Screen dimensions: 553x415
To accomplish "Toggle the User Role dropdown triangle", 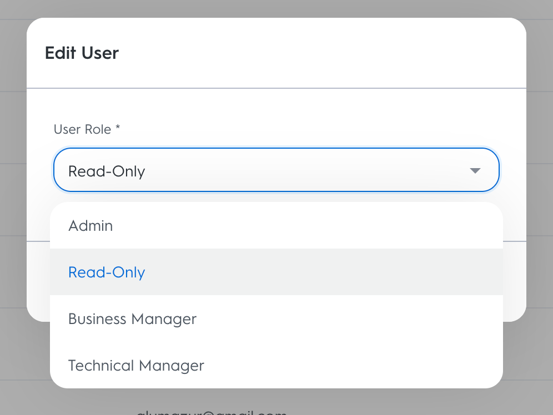I will coord(475,170).
